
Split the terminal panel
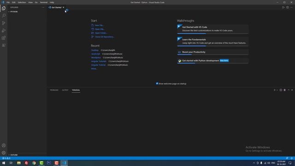[x=281, y=90]
